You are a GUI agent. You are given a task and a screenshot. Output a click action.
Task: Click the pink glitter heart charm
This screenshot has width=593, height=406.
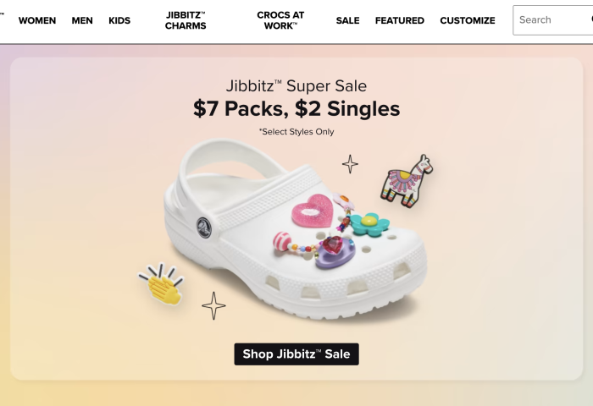coord(313,211)
